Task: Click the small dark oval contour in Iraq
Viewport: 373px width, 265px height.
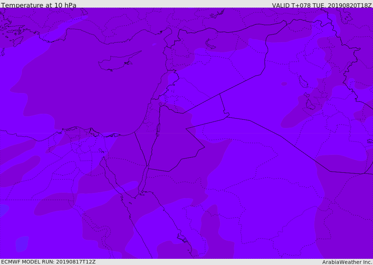Action: [x=284, y=84]
